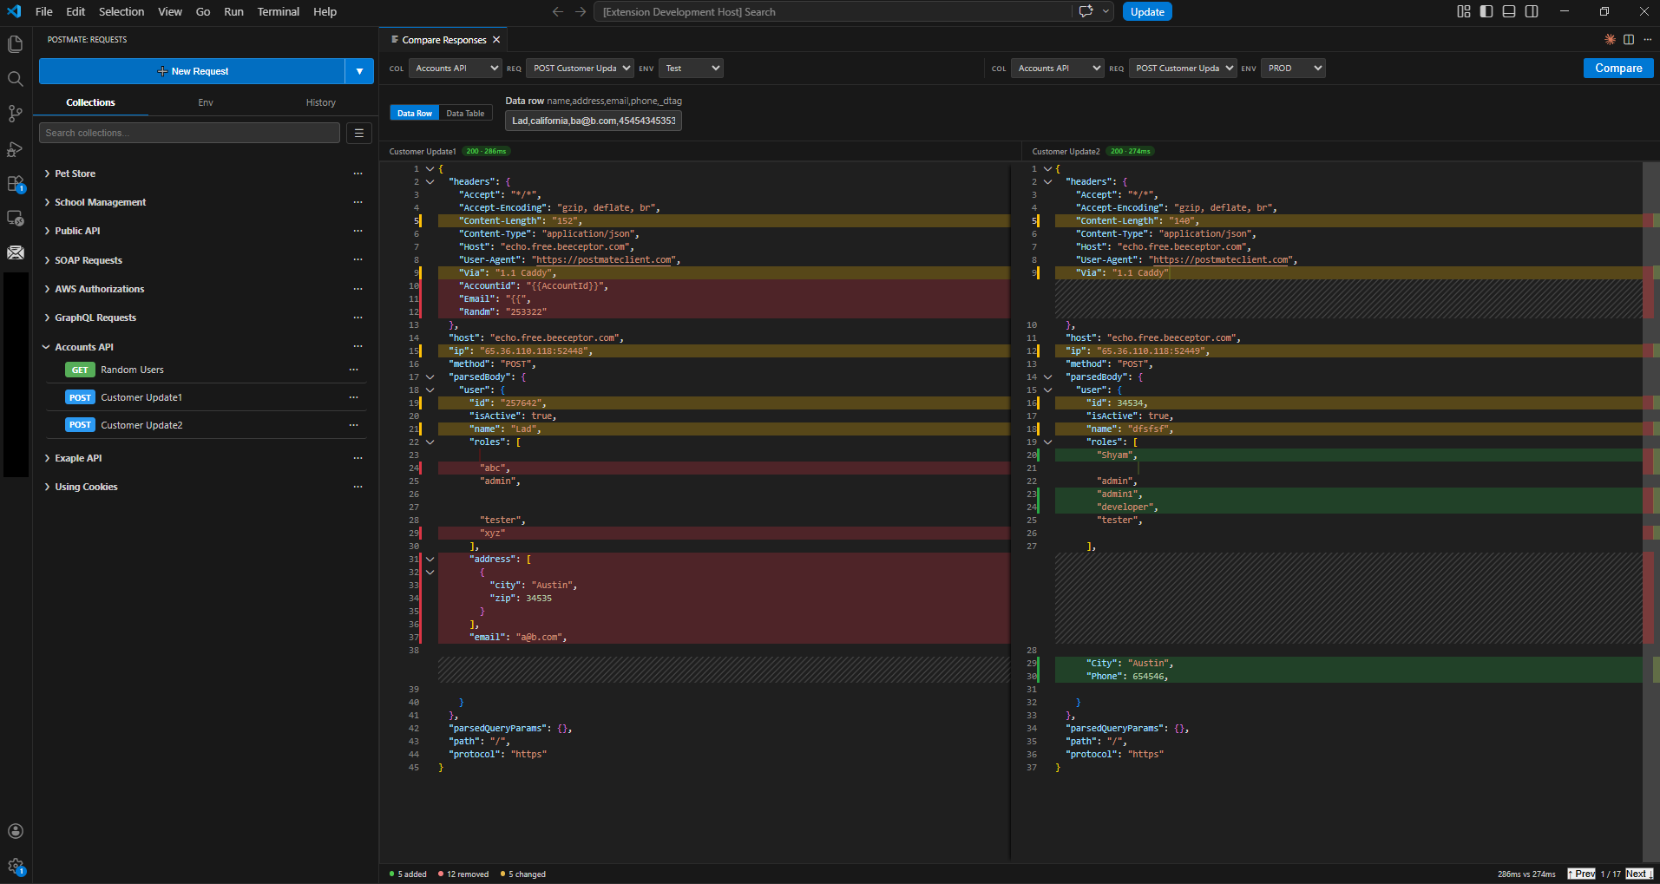The image size is (1660, 884).
Task: Open the more options for Accounts API
Action: [358, 347]
